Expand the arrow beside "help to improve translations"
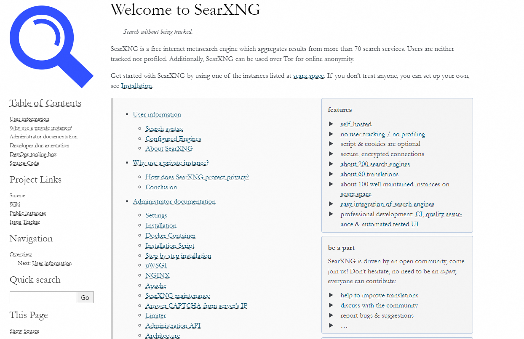The height and width of the screenshot is (339, 524). click(331, 295)
